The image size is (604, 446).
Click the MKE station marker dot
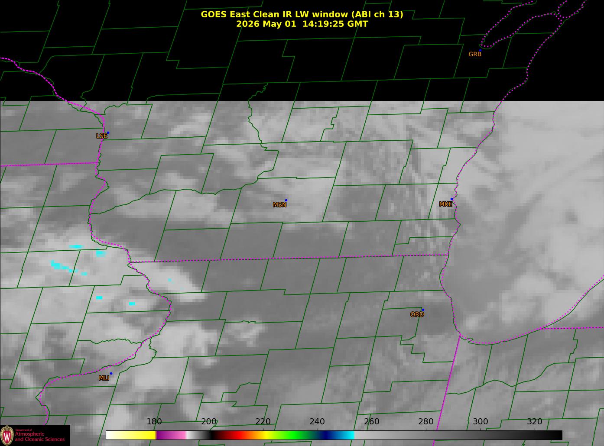[x=451, y=199]
